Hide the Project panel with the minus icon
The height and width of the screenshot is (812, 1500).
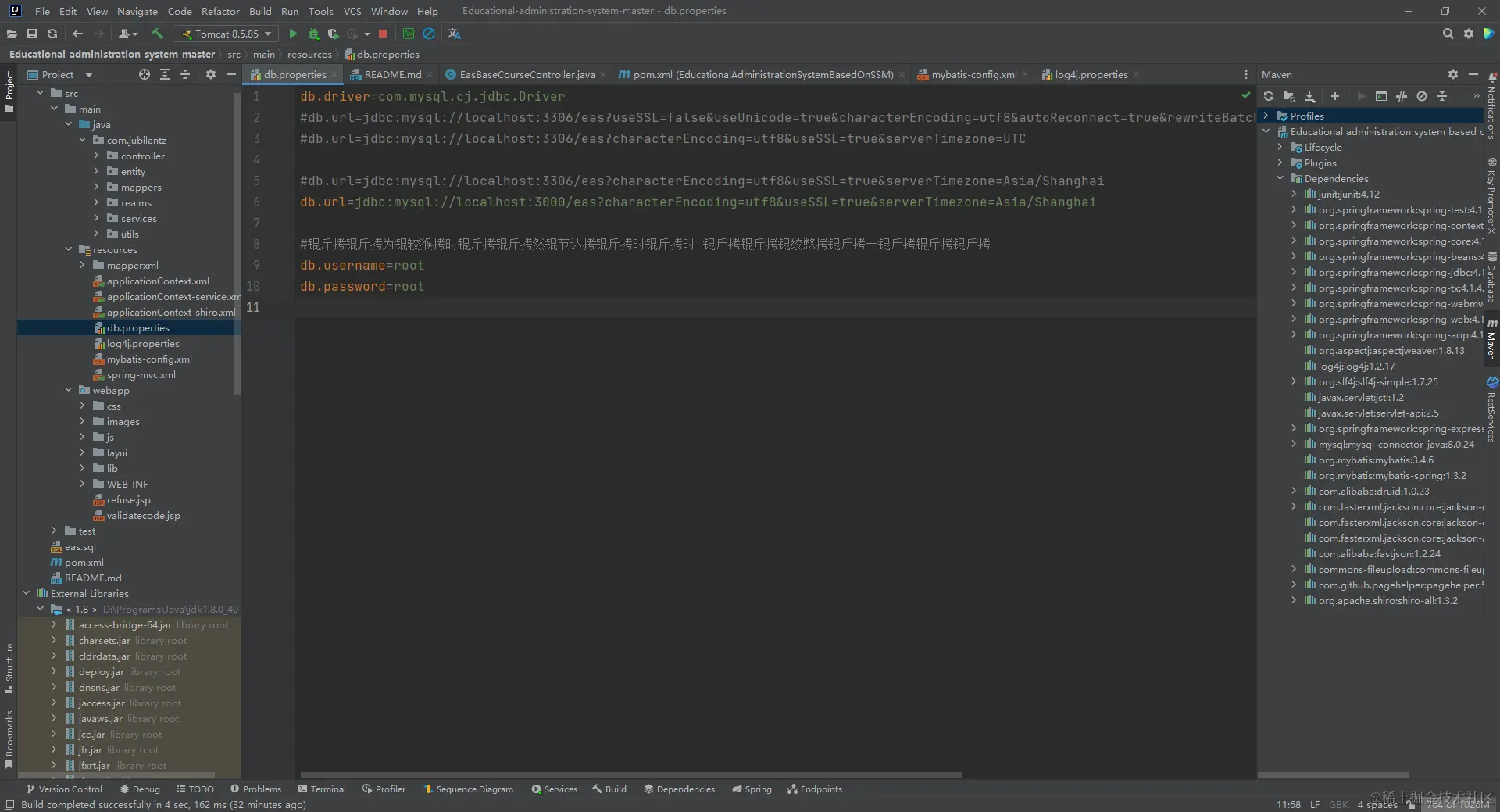[x=230, y=74]
